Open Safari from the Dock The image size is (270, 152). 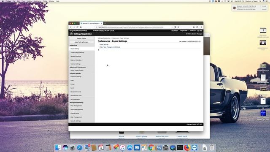click(x=80, y=147)
